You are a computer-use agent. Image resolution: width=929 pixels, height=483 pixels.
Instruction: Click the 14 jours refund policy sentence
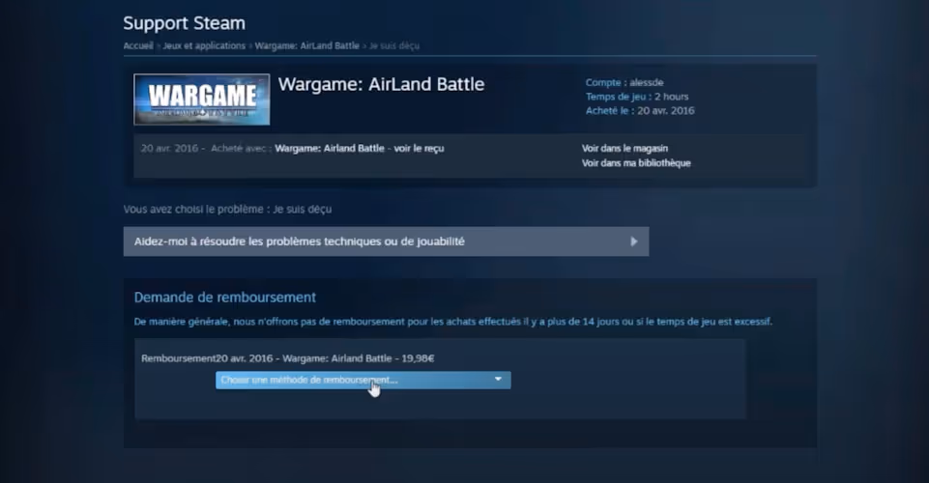pos(452,322)
